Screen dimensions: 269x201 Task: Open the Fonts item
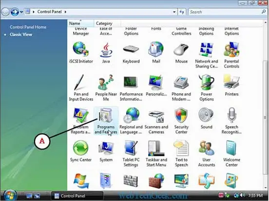tap(156, 29)
